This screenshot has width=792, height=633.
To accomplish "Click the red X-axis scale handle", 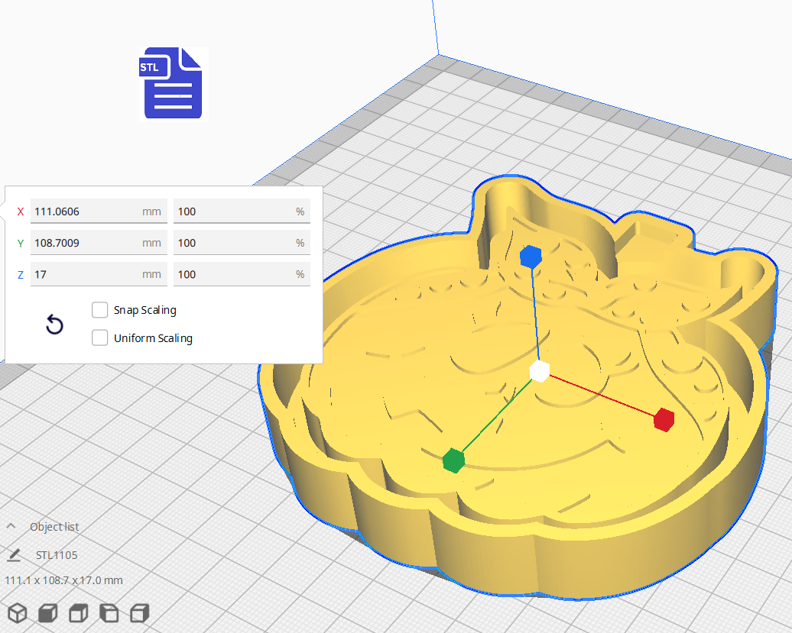I will (664, 419).
